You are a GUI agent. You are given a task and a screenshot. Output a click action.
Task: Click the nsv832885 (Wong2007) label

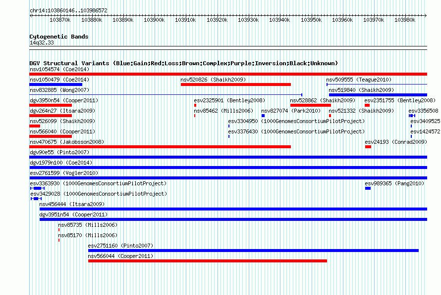click(59, 90)
